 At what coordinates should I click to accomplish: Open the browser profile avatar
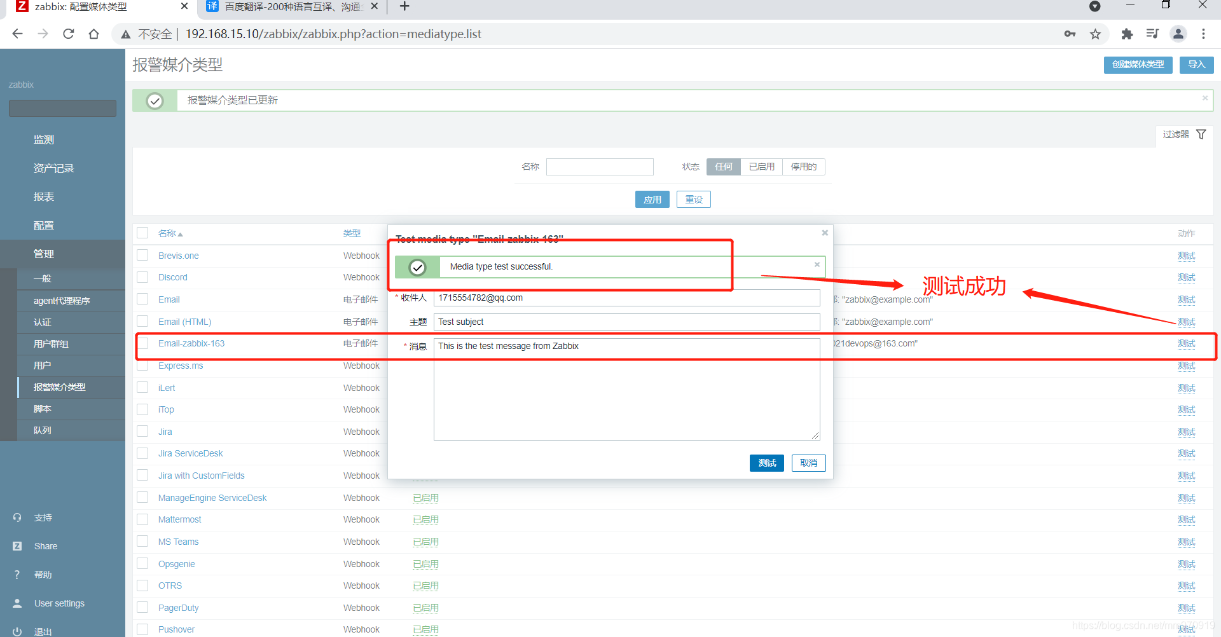(1178, 34)
